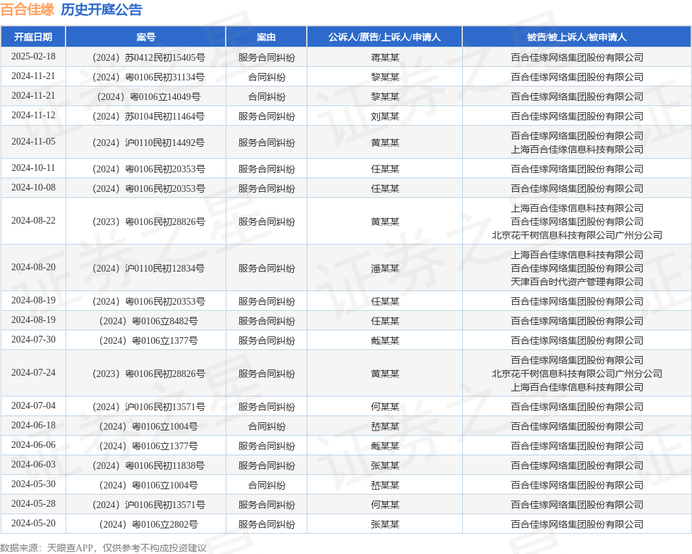Click the date cell 2024-07-30

pos(33,340)
